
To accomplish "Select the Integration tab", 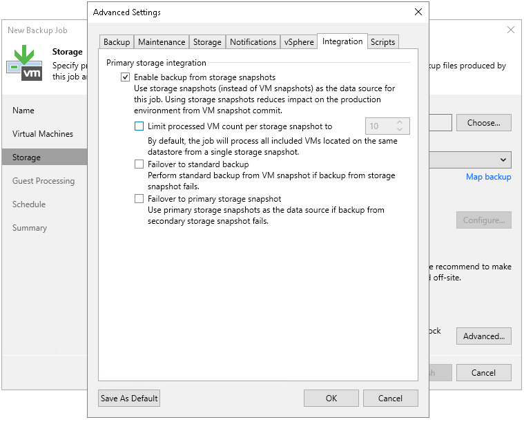I will [342, 41].
